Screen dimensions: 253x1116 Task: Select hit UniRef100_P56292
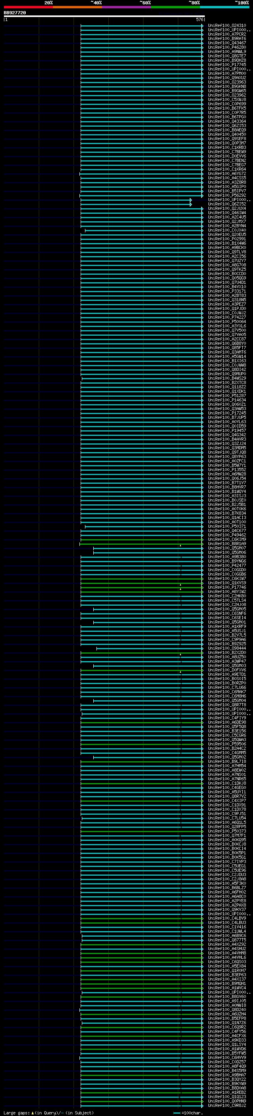coord(227,196)
